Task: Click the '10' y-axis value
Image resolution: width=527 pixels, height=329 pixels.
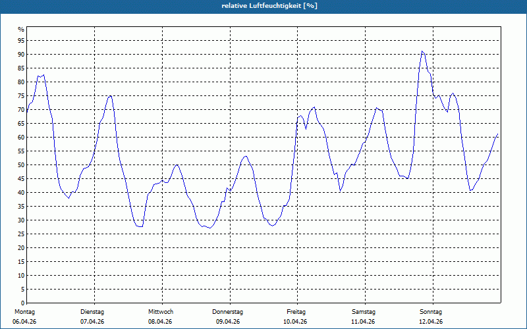Action: click(x=21, y=276)
